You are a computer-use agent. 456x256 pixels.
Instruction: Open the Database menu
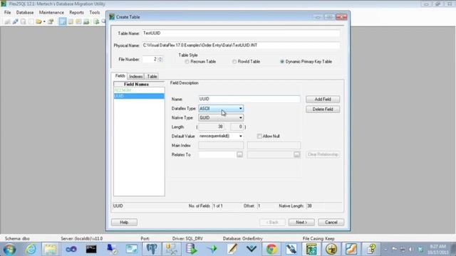25,13
